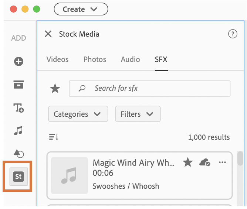
Task: Switch to the Videos tab
Action: (57, 59)
